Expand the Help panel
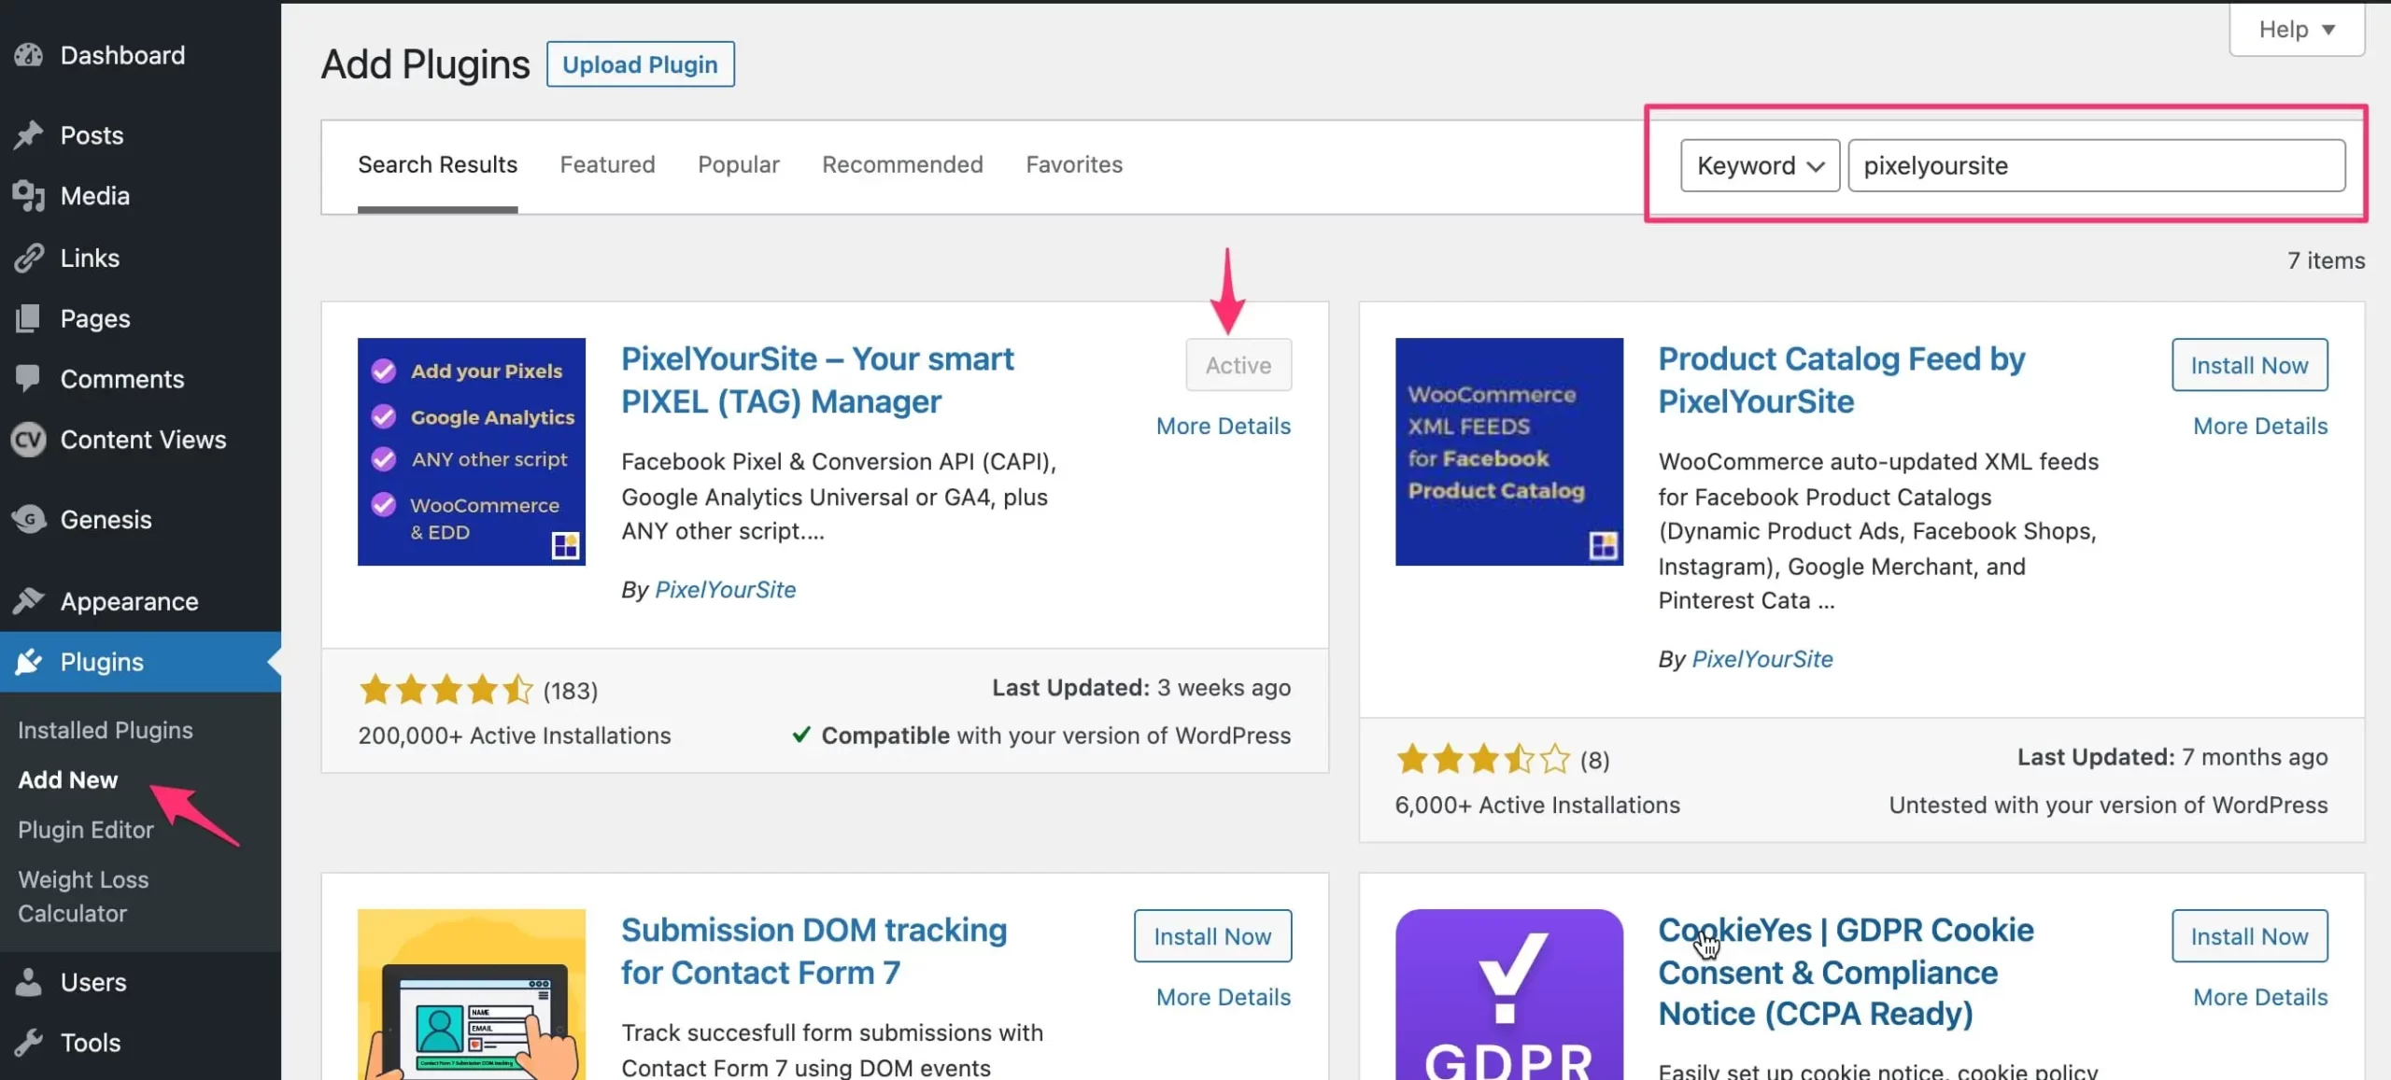 (x=2296, y=29)
